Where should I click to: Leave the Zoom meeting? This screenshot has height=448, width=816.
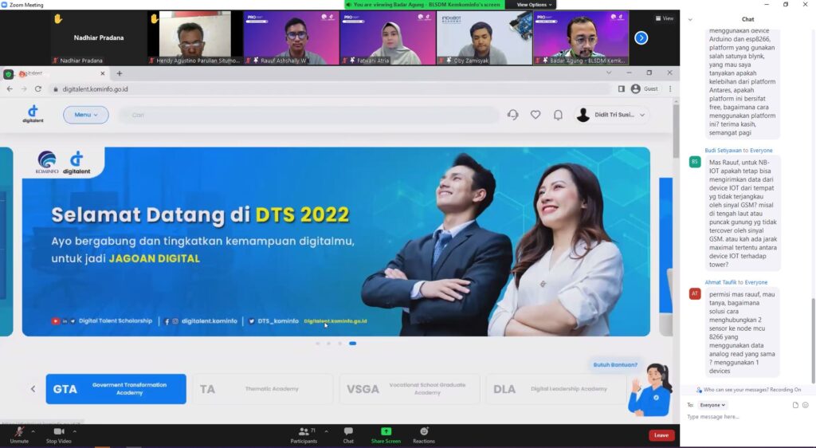coord(661,435)
